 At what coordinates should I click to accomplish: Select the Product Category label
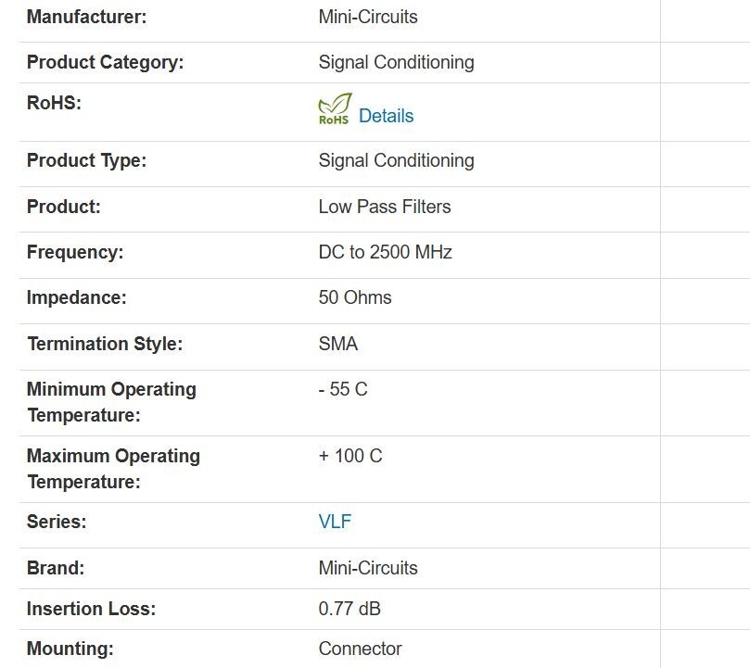pos(105,62)
